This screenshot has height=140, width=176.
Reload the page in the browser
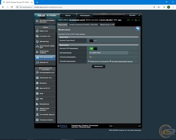[x=12, y=7]
